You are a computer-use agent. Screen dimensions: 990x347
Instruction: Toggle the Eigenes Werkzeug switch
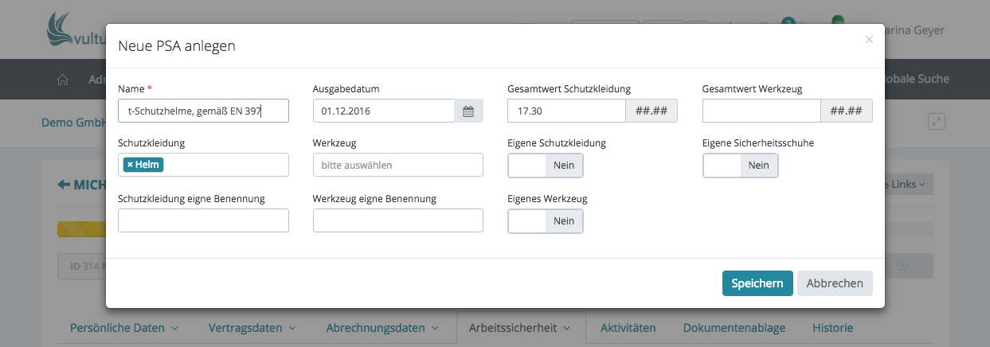545,220
